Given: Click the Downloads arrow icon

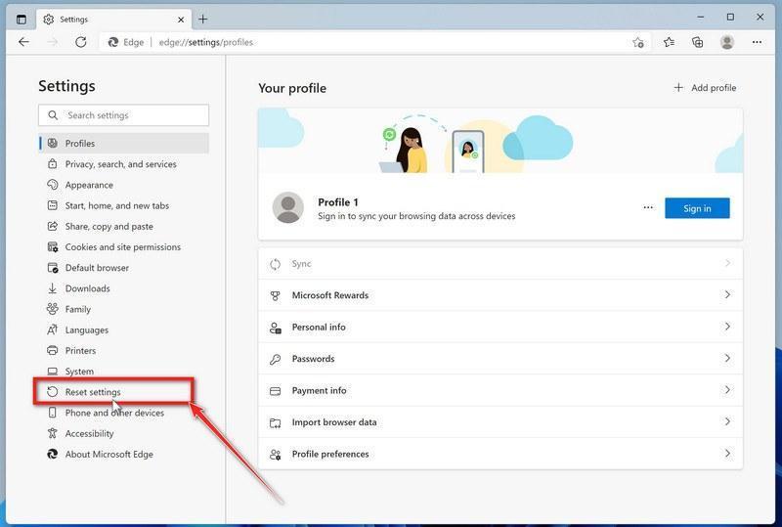Looking at the screenshot, I should (53, 288).
